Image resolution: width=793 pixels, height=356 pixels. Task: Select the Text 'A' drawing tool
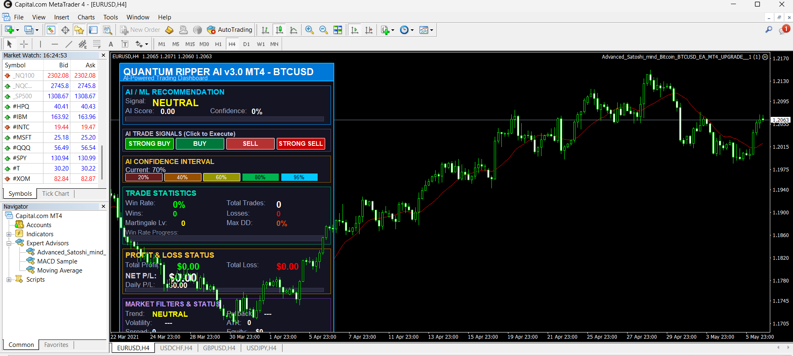pyautogui.click(x=111, y=44)
